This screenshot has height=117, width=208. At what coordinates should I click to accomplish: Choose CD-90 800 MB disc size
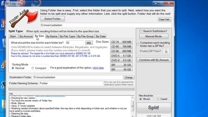coord(121,51)
